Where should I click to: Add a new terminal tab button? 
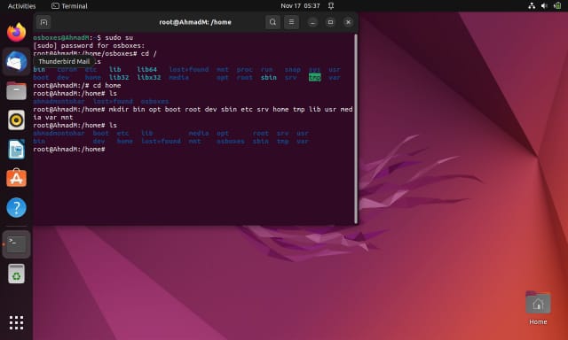43,22
